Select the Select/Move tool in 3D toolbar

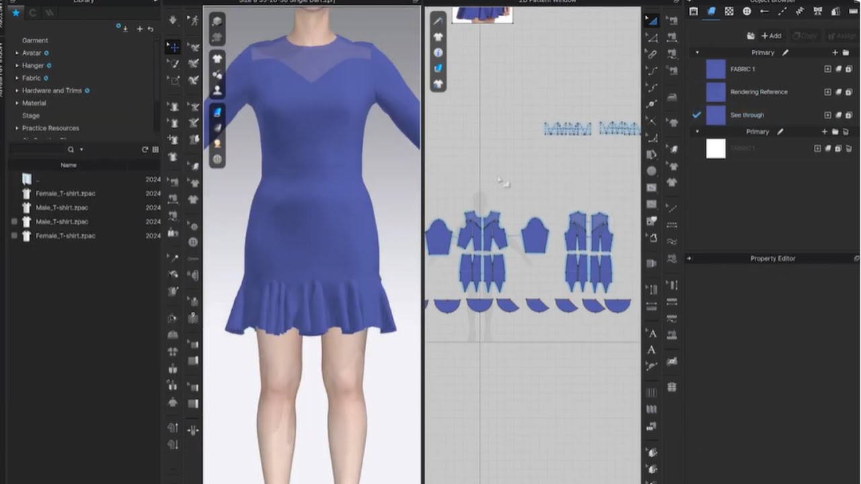click(x=174, y=47)
